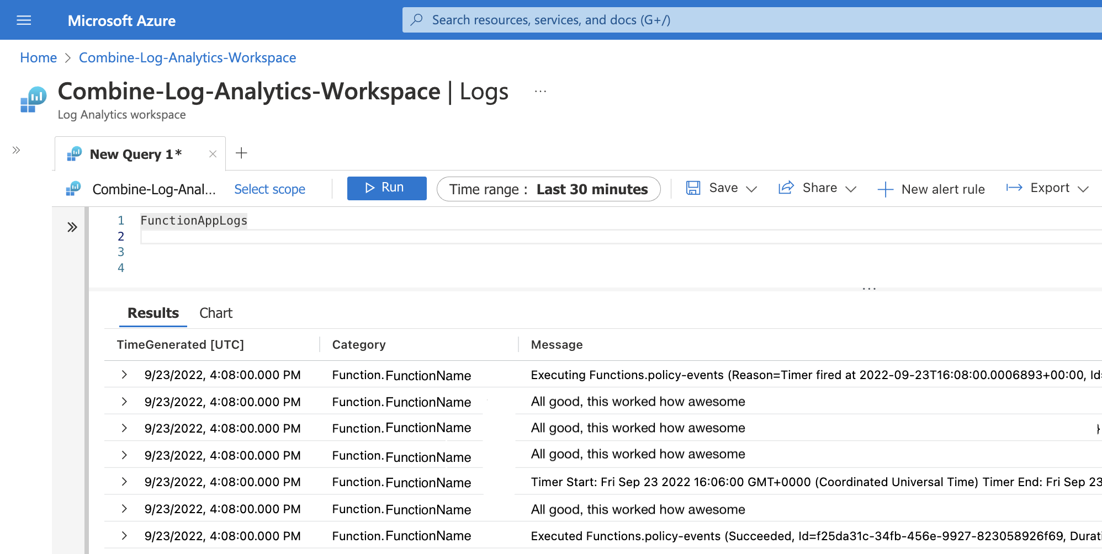
Task: Open the Azure portal hamburger menu
Action: tap(24, 20)
